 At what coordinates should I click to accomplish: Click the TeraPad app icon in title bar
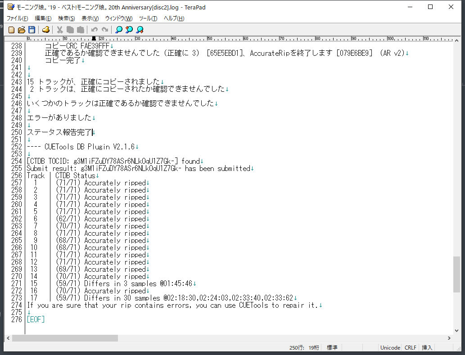[x=11, y=7]
